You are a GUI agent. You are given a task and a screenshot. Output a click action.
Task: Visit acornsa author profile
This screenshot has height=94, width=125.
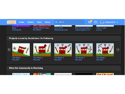click(99, 30)
